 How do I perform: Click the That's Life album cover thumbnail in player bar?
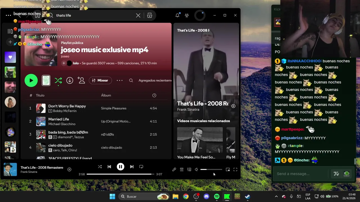[10, 169]
